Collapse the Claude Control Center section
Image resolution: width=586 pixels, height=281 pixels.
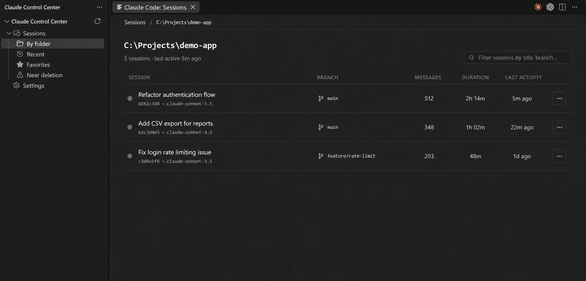pos(7,21)
